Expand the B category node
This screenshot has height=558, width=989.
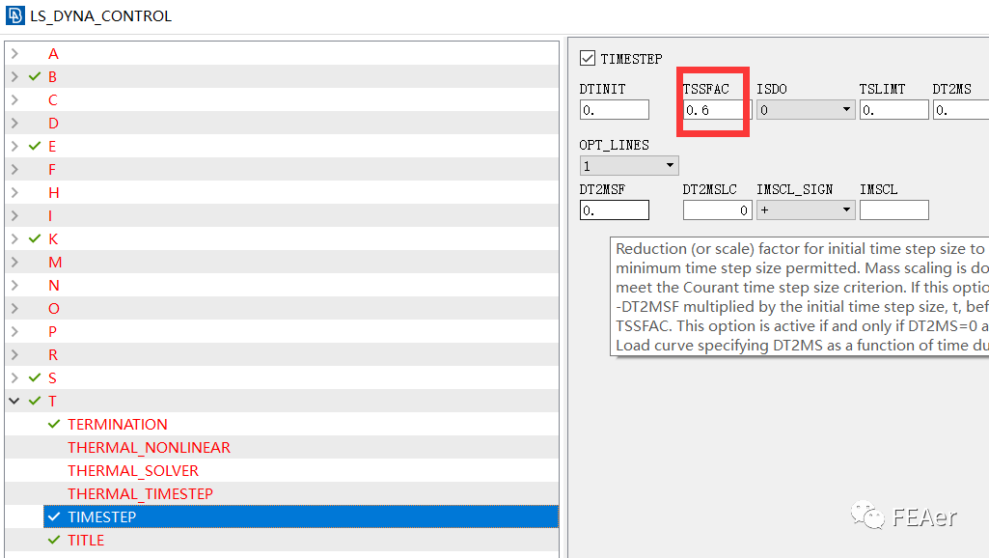[14, 77]
